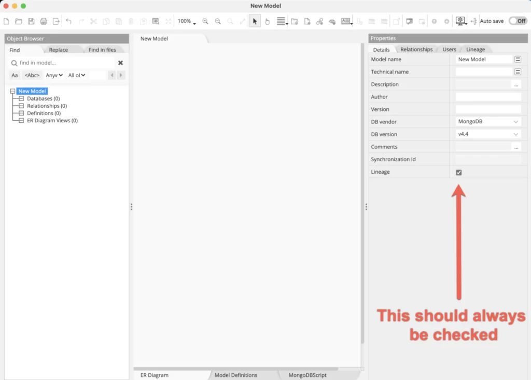Click the Model name text field
Screen dimensions: 531x380
pyautogui.click(x=484, y=59)
